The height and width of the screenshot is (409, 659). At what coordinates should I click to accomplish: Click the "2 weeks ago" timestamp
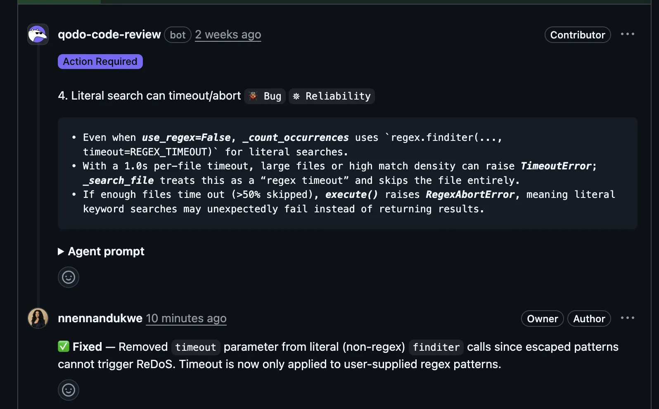pos(228,35)
